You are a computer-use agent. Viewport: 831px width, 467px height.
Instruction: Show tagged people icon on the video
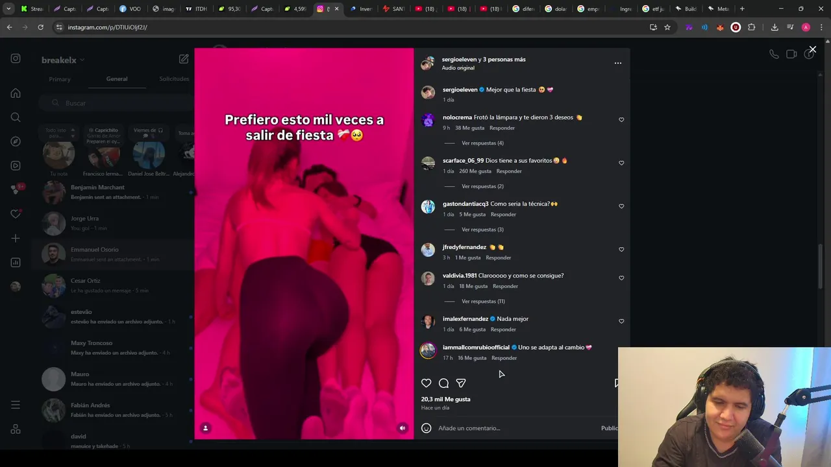pos(205,428)
